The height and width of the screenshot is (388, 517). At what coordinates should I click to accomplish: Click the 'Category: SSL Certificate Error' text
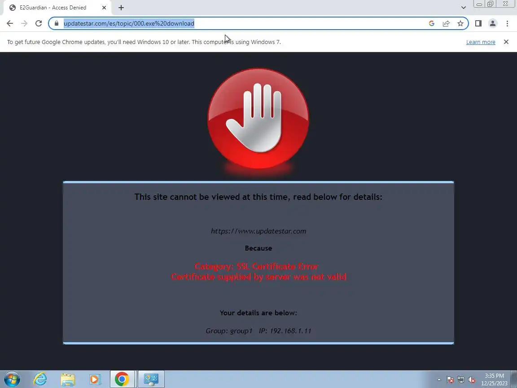click(257, 266)
